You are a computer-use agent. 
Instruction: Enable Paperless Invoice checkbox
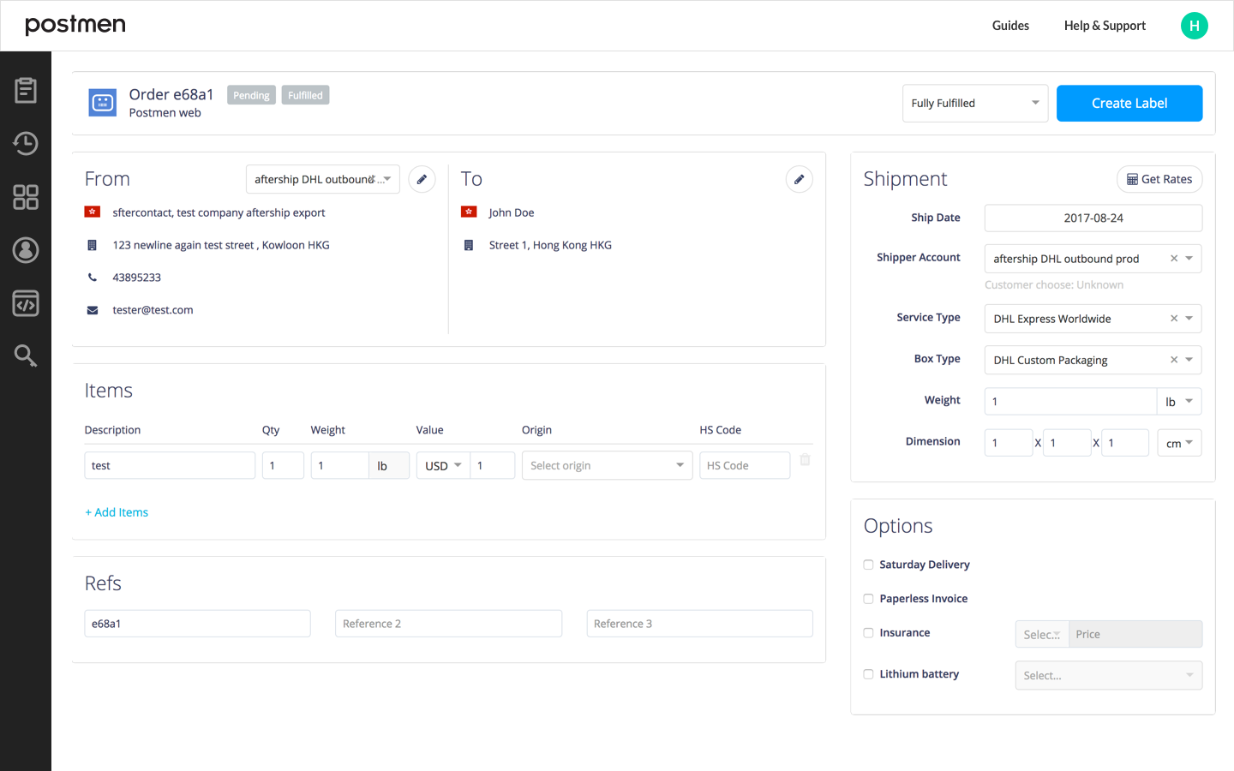click(x=868, y=599)
